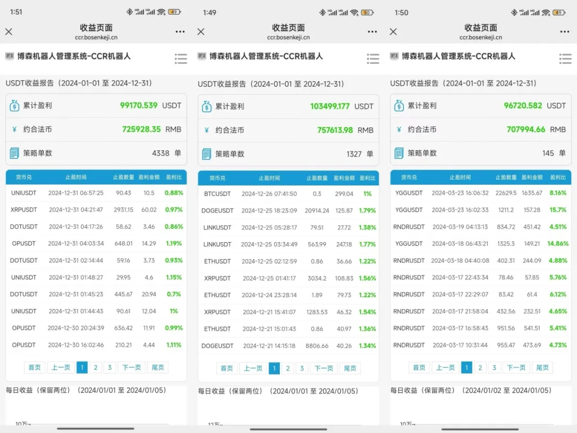Open the list menu icon in 1:51 screen
The width and height of the screenshot is (577, 433).
click(181, 59)
